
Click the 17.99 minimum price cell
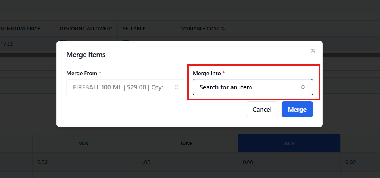(7, 44)
